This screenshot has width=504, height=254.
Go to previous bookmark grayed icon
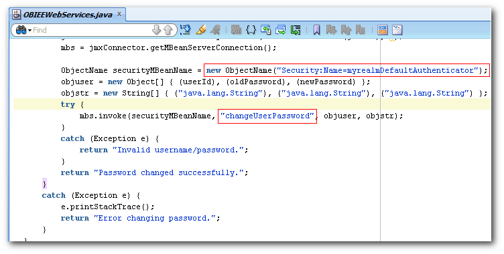coord(346,30)
